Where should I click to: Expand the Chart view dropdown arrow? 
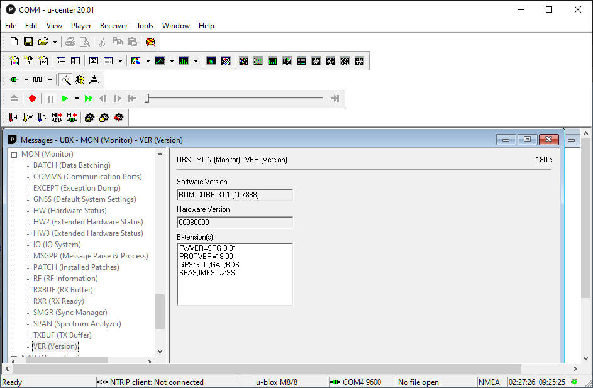click(x=172, y=61)
